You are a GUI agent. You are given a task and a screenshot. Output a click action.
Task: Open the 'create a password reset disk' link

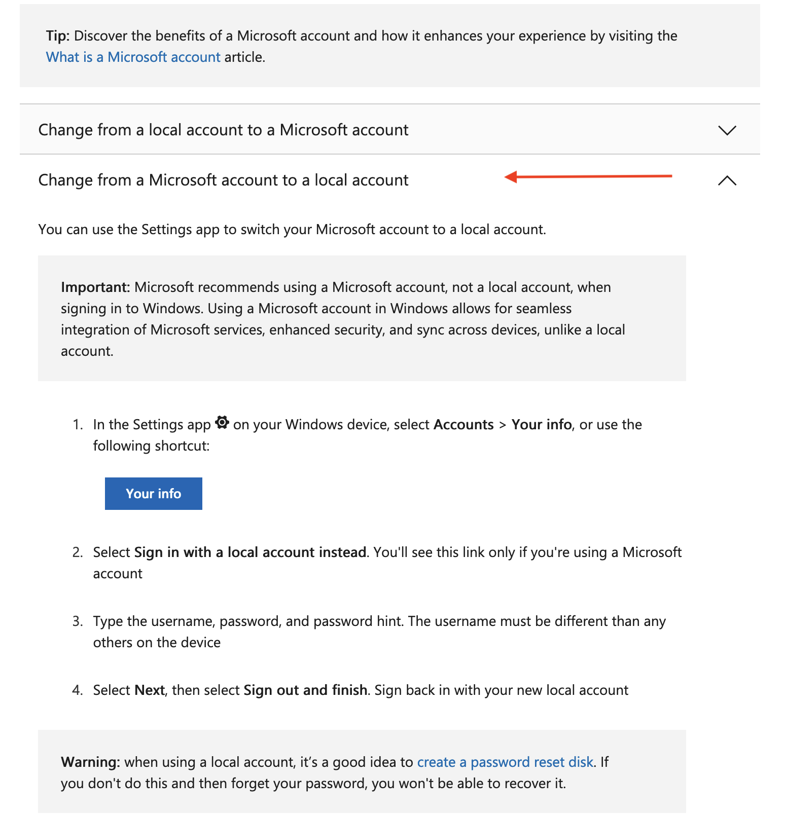pos(505,762)
